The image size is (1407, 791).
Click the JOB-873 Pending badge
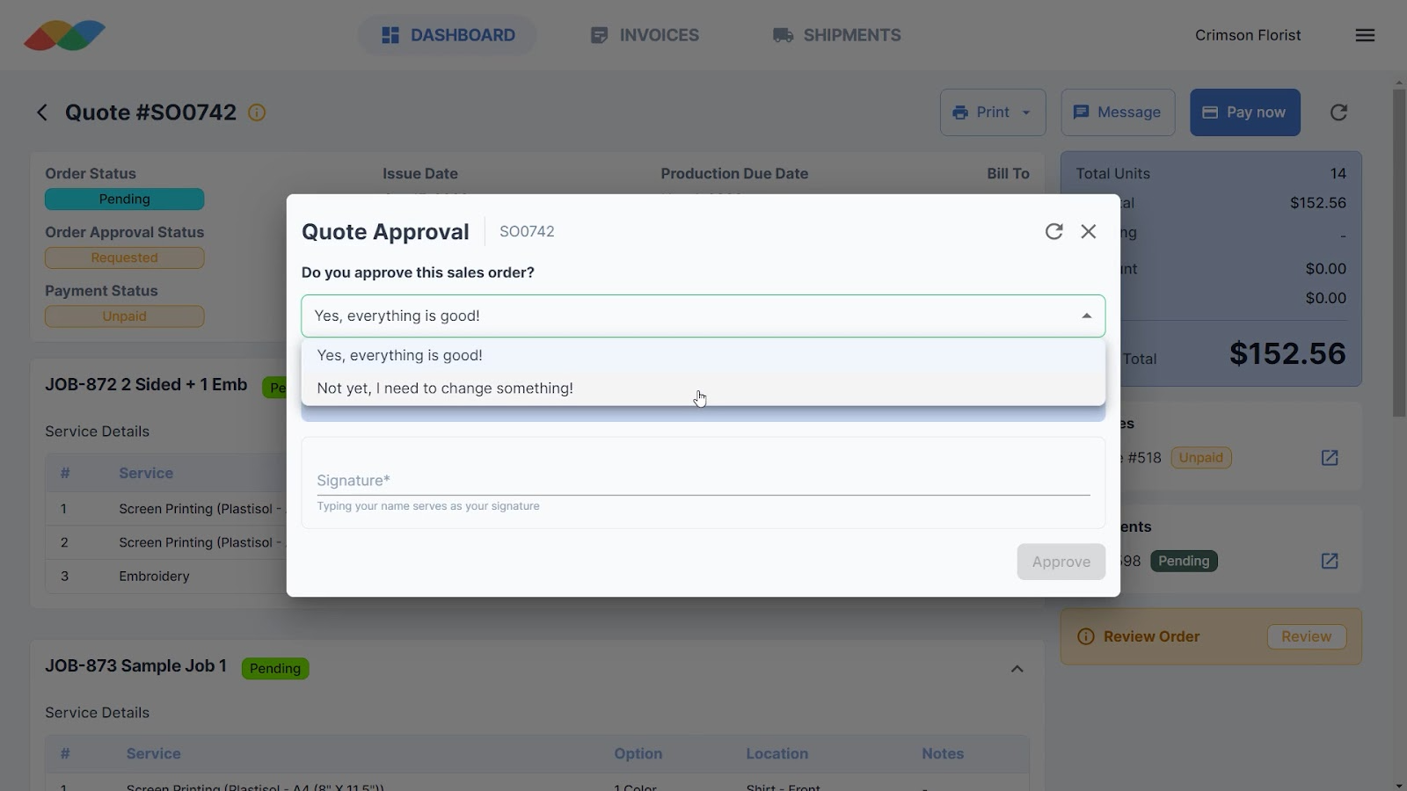pyautogui.click(x=275, y=669)
